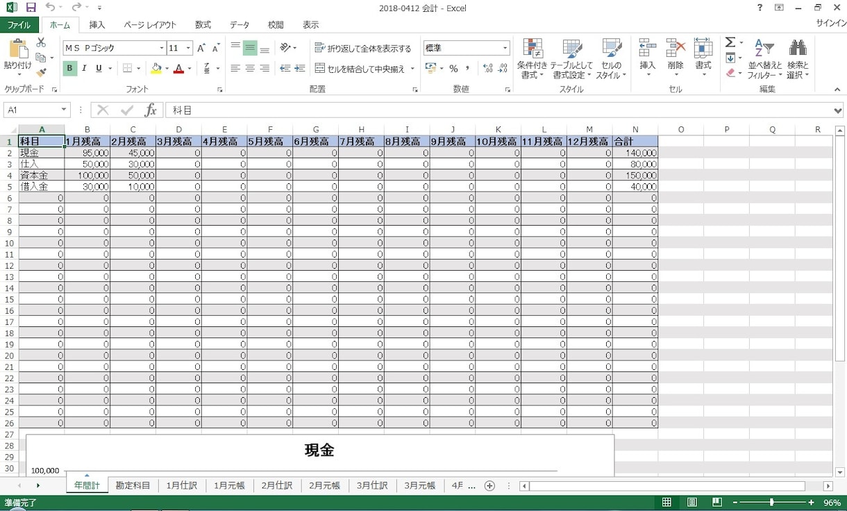
Task: Decrease the indent
Action: click(285, 68)
